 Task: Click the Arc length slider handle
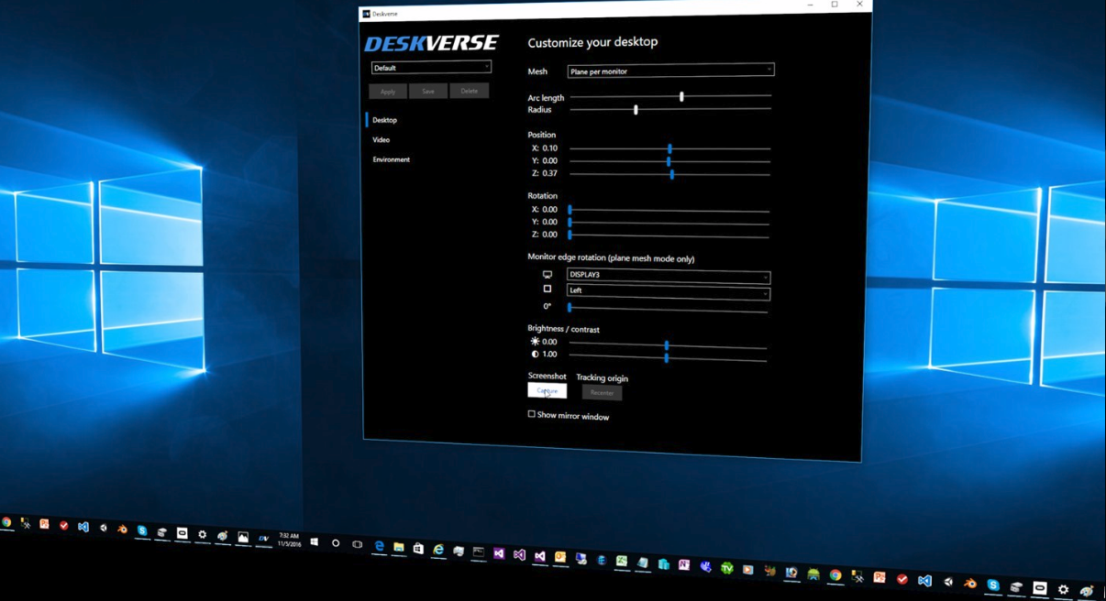click(681, 96)
